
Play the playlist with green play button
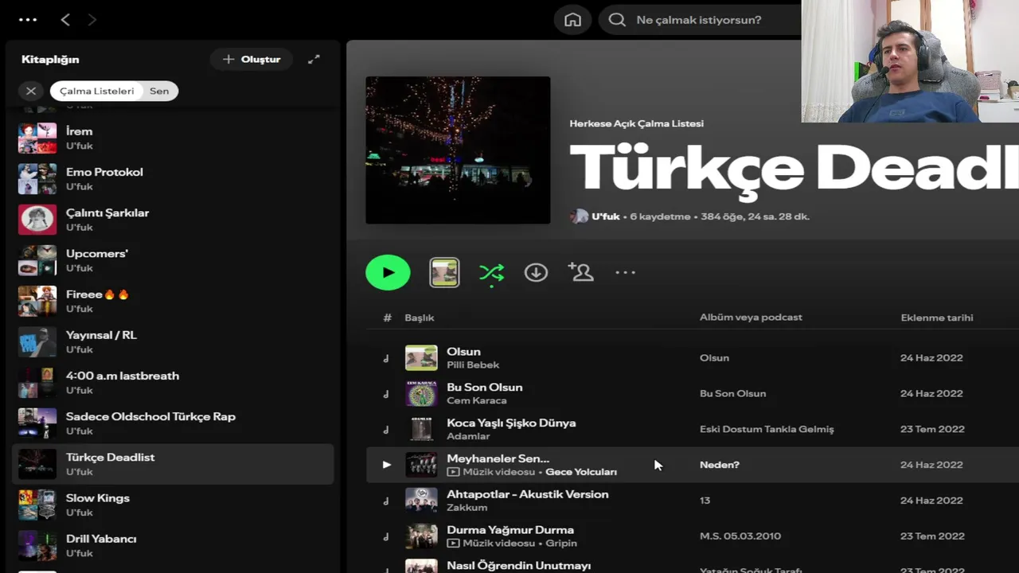[388, 272]
